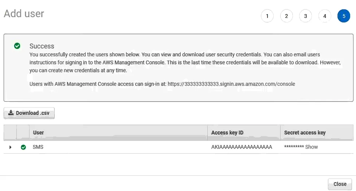Viewport: 356px width, 191px height.
Task: Select current step 5 indicator
Action: (344, 16)
